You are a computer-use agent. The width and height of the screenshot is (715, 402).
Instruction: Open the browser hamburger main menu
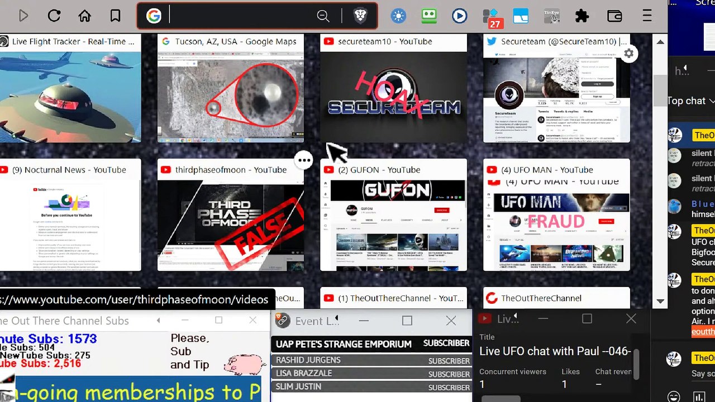point(647,16)
